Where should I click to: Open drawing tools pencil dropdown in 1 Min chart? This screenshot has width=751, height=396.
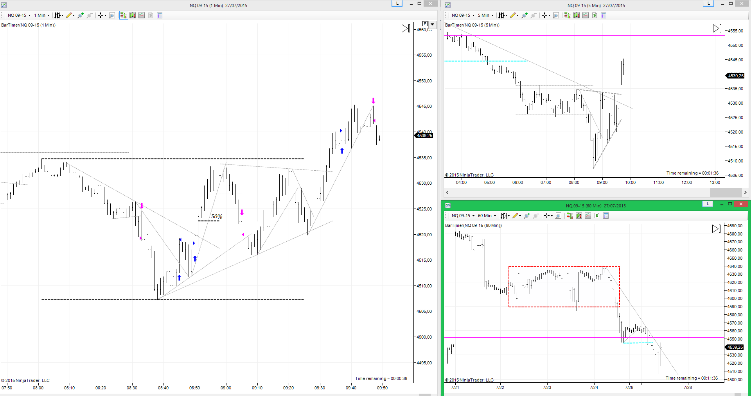tap(70, 15)
